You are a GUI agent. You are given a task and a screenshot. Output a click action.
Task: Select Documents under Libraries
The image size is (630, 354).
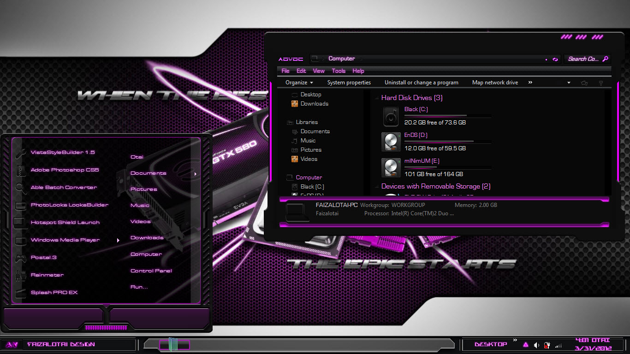(315, 131)
